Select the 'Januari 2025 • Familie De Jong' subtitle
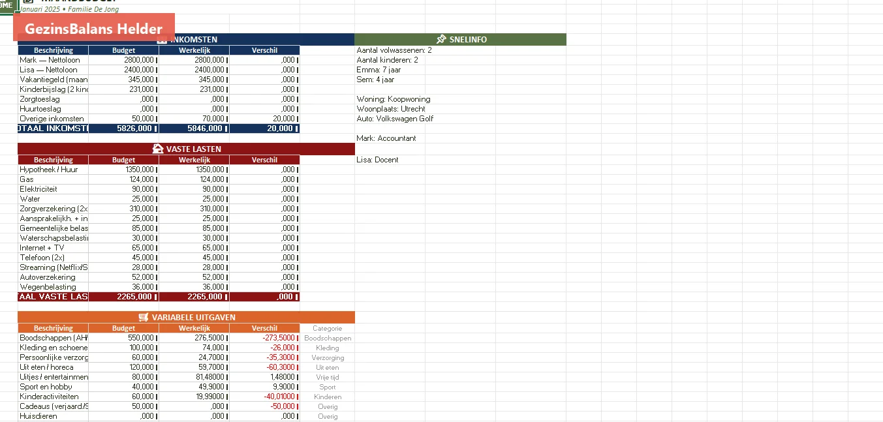 [x=69, y=10]
